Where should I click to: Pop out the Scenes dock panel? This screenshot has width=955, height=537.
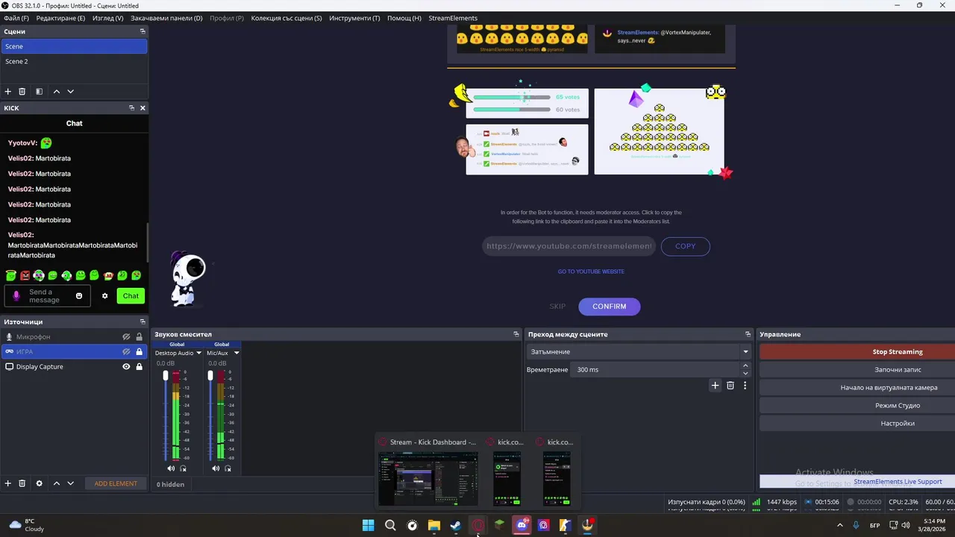point(143,31)
